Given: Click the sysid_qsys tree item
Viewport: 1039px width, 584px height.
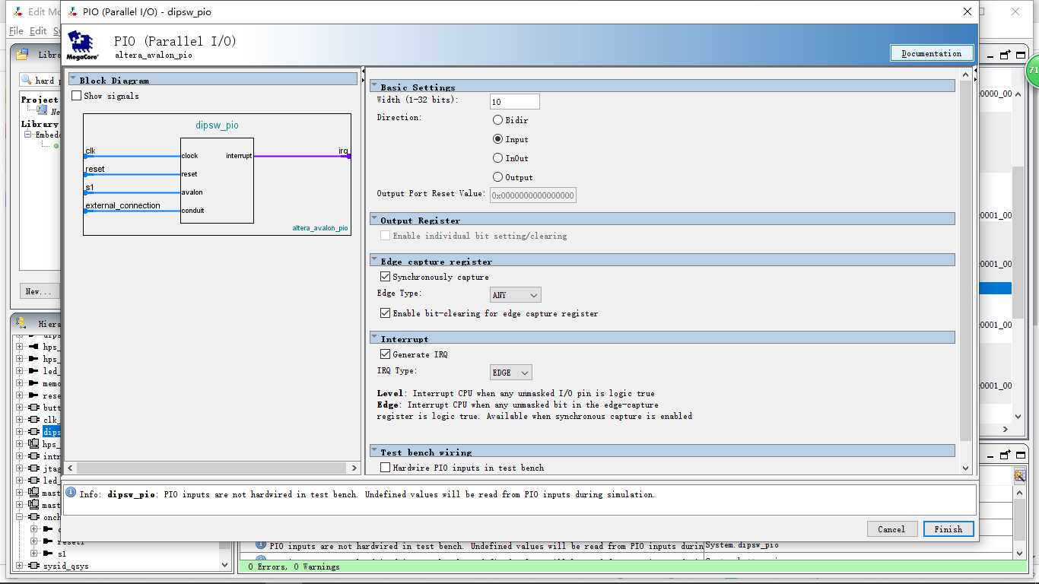Looking at the screenshot, I should (65, 566).
